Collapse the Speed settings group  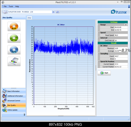pos(99,32)
